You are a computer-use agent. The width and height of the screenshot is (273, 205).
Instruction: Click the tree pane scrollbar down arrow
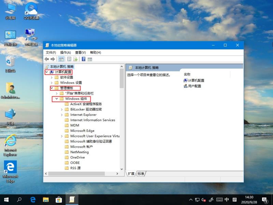(121, 169)
